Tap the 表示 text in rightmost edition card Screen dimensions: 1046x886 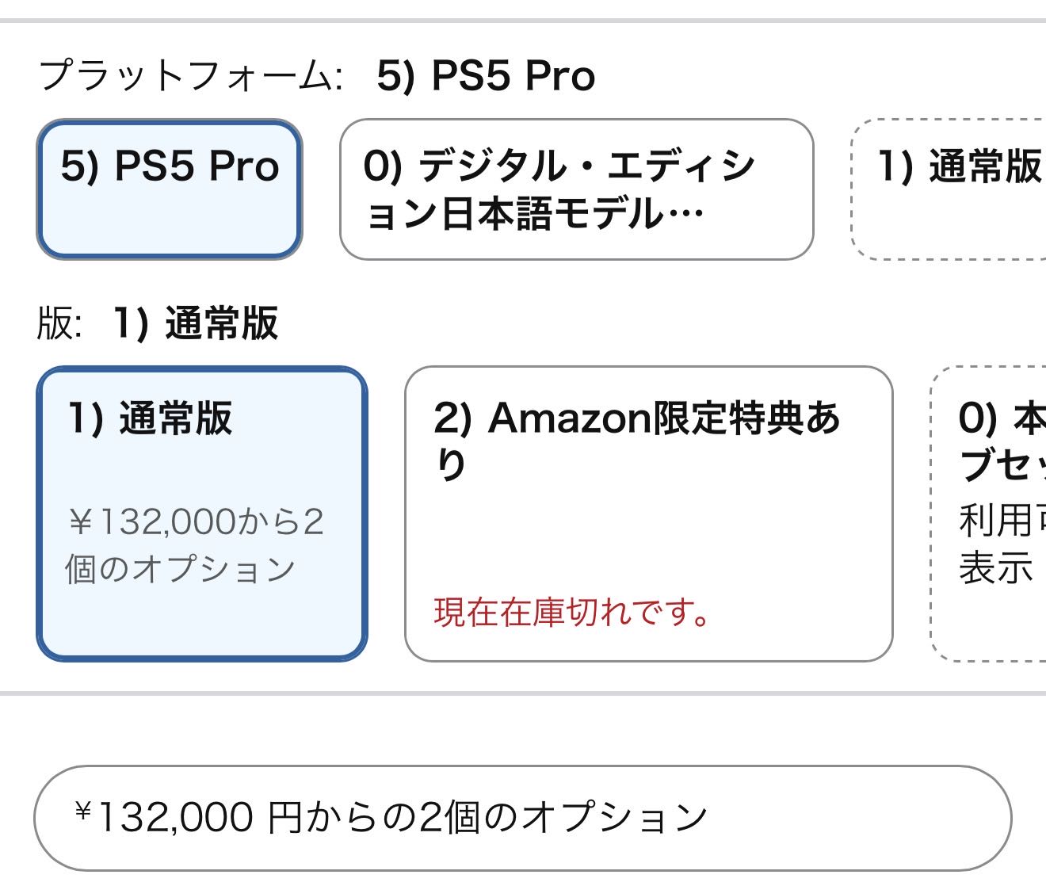995,567
